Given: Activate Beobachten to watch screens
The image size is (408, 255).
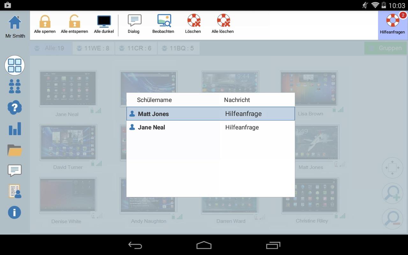Looking at the screenshot, I should click(x=163, y=23).
